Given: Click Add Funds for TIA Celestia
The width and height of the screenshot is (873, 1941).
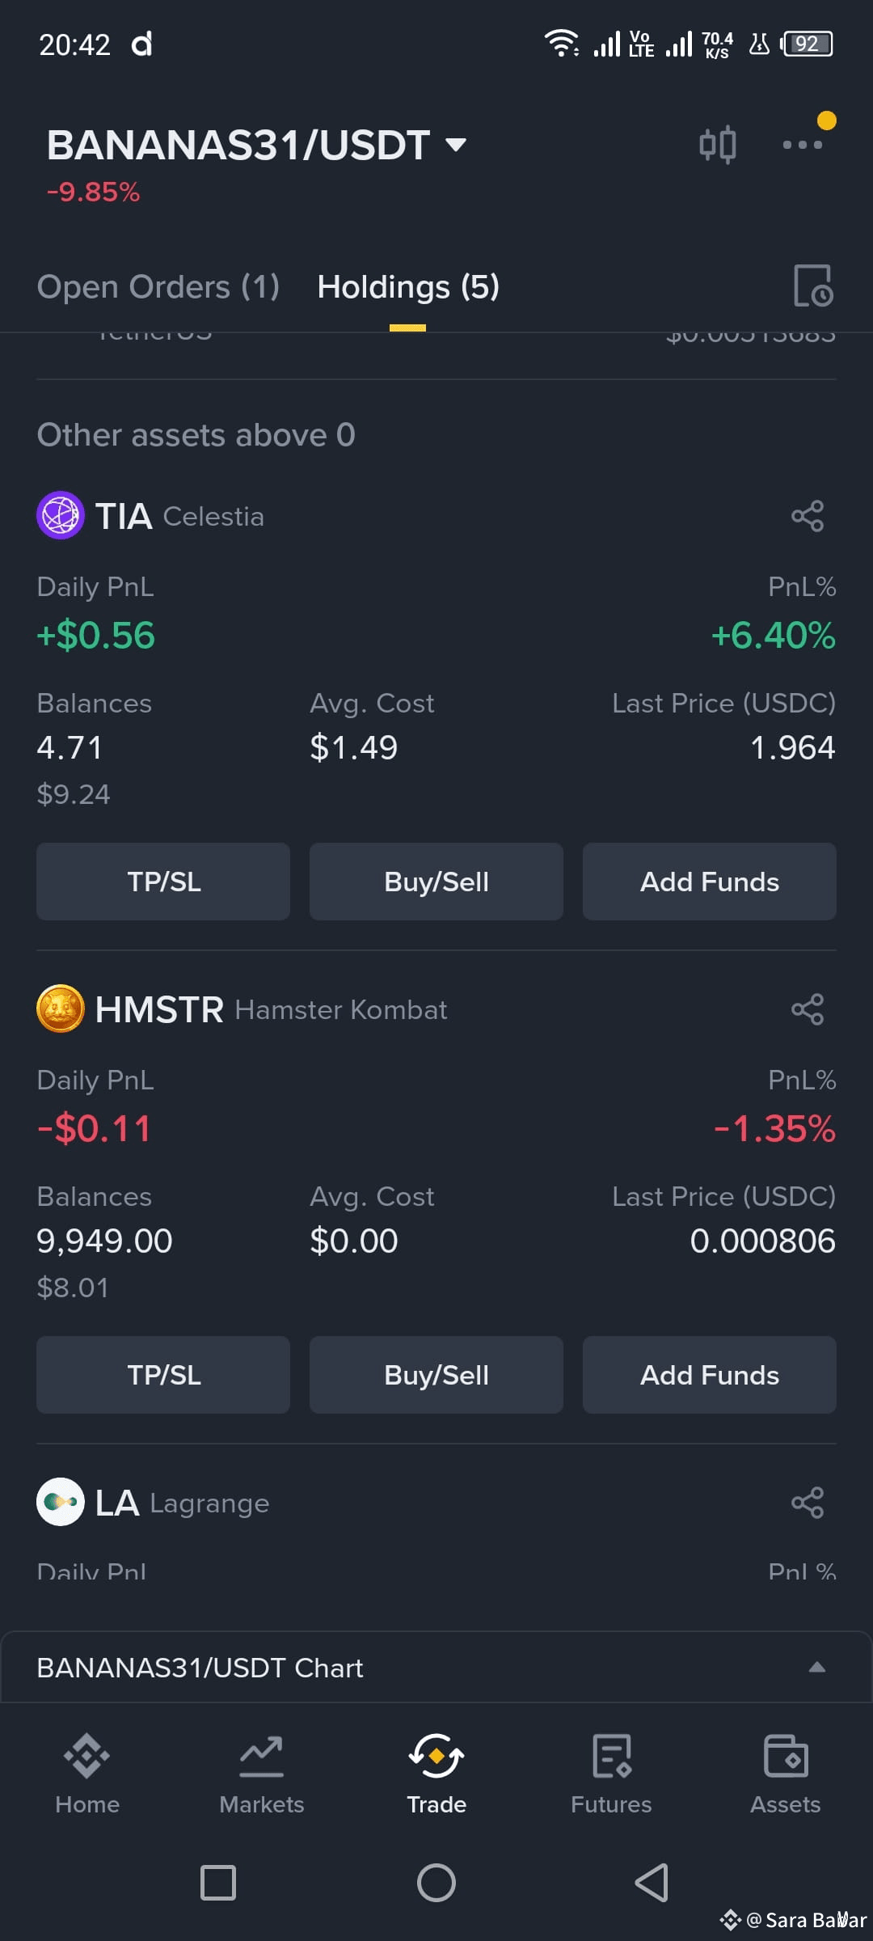Looking at the screenshot, I should coord(710,882).
